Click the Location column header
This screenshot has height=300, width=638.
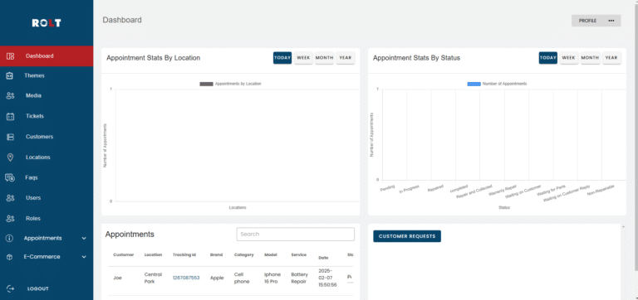click(x=153, y=255)
